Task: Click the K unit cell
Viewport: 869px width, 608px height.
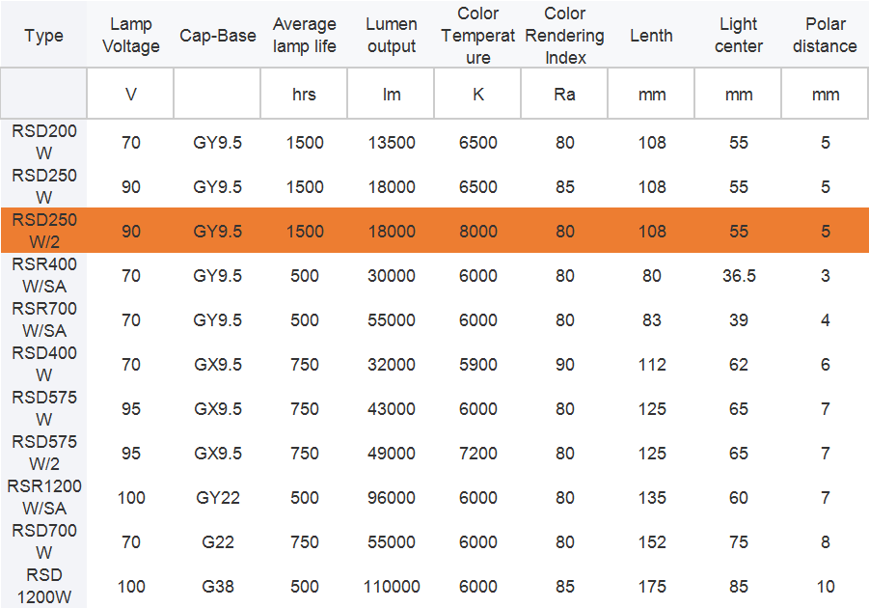Action: point(477,95)
